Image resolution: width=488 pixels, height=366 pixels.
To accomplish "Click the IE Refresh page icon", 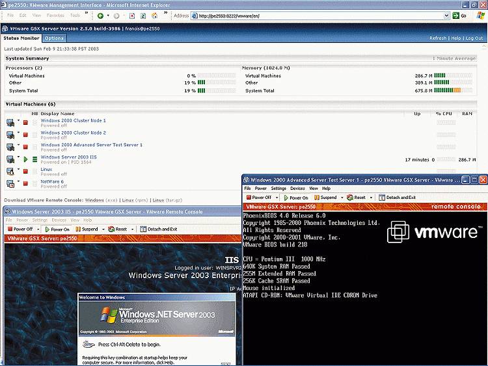I will [143, 16].
